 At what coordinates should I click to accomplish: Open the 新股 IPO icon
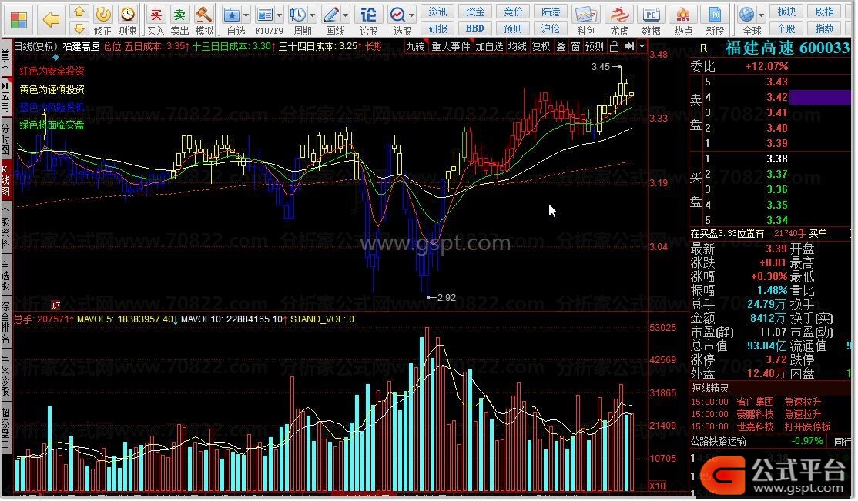(x=715, y=15)
